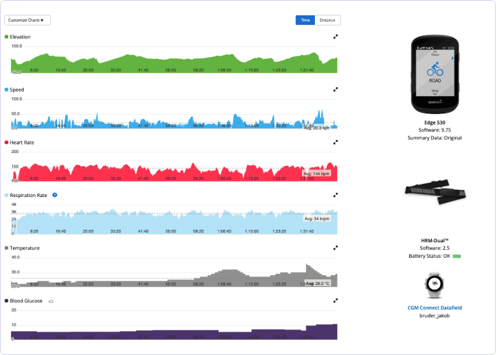Open the Blood Glucose chart in expanded view

point(335,300)
